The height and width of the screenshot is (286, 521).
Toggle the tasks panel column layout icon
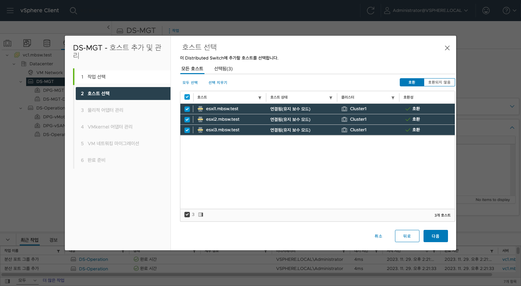7,281
